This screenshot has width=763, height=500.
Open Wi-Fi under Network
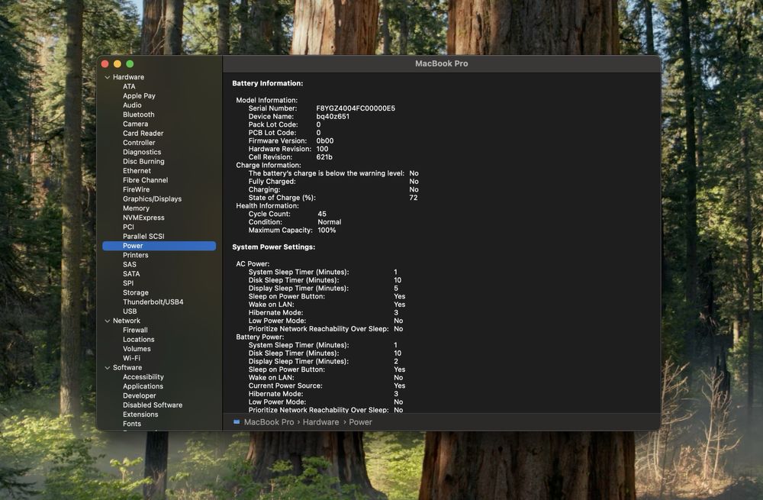(131, 358)
